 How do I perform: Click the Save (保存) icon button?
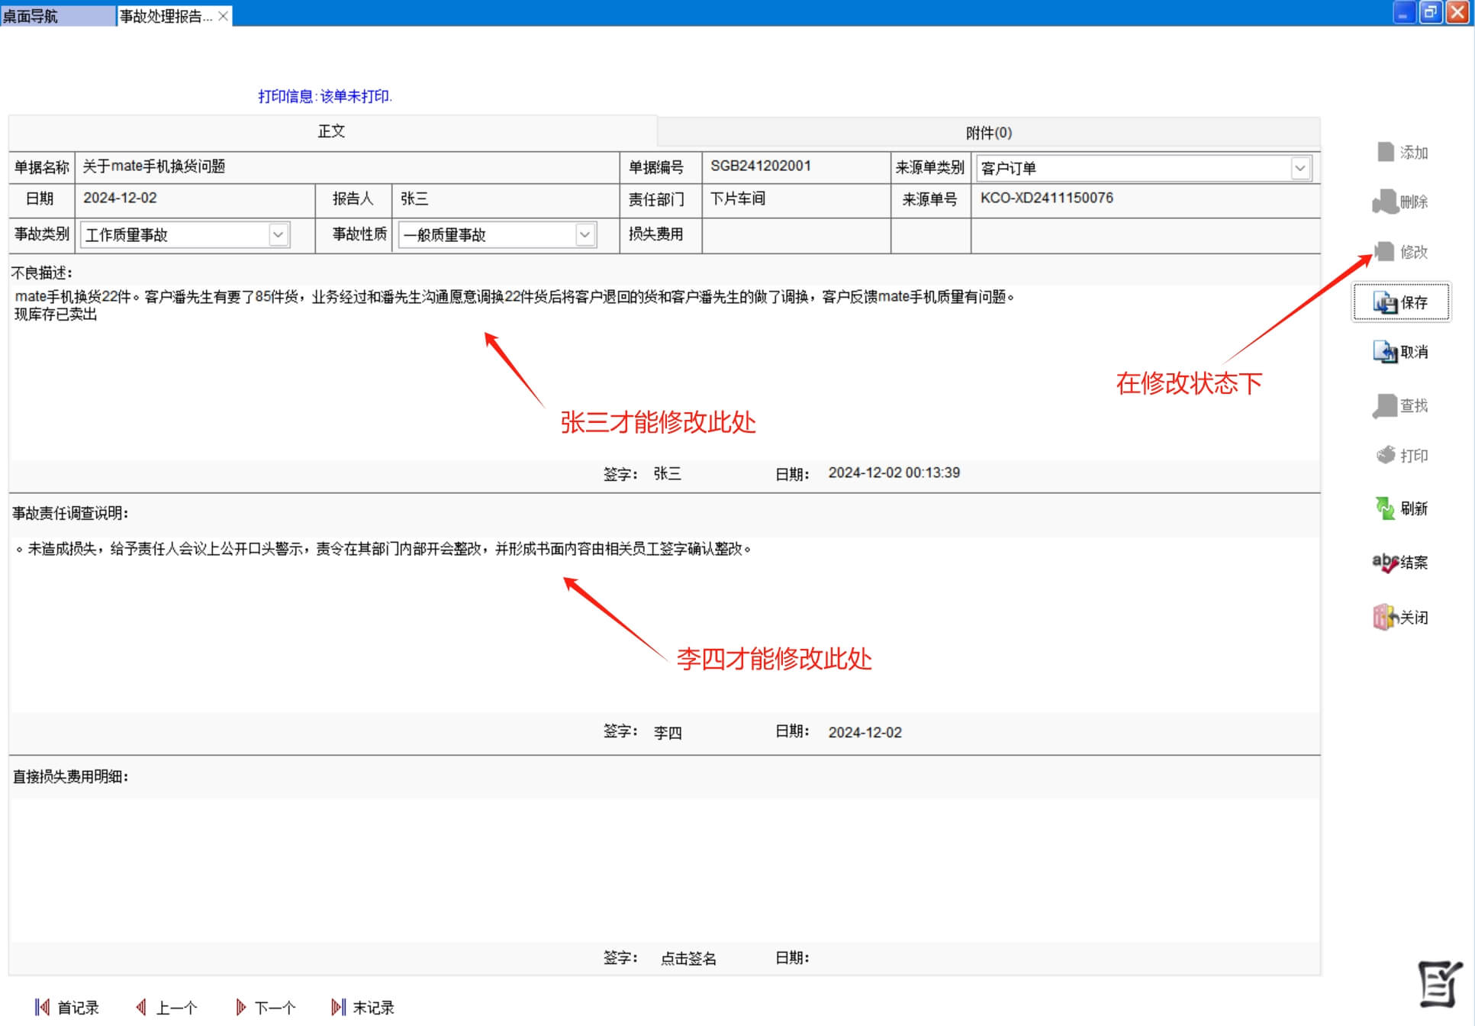1385,303
